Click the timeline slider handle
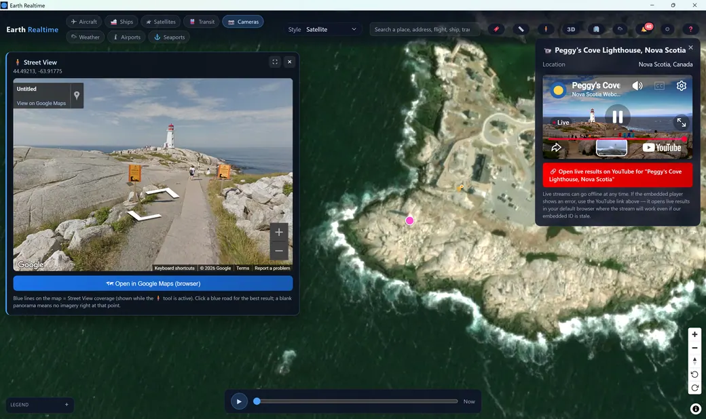Image resolution: width=706 pixels, height=419 pixels. [x=257, y=401]
